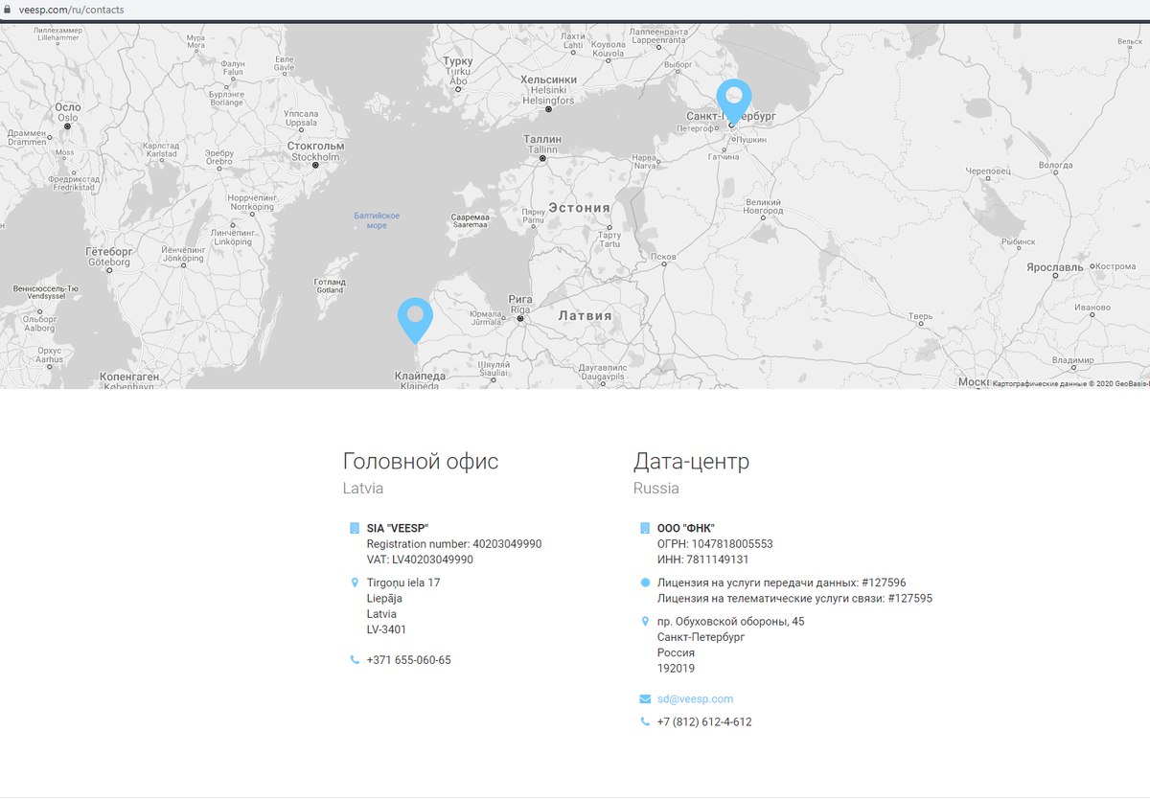Click phone icon beside +371 655-060-65
The height and width of the screenshot is (800, 1150).
tap(355, 660)
